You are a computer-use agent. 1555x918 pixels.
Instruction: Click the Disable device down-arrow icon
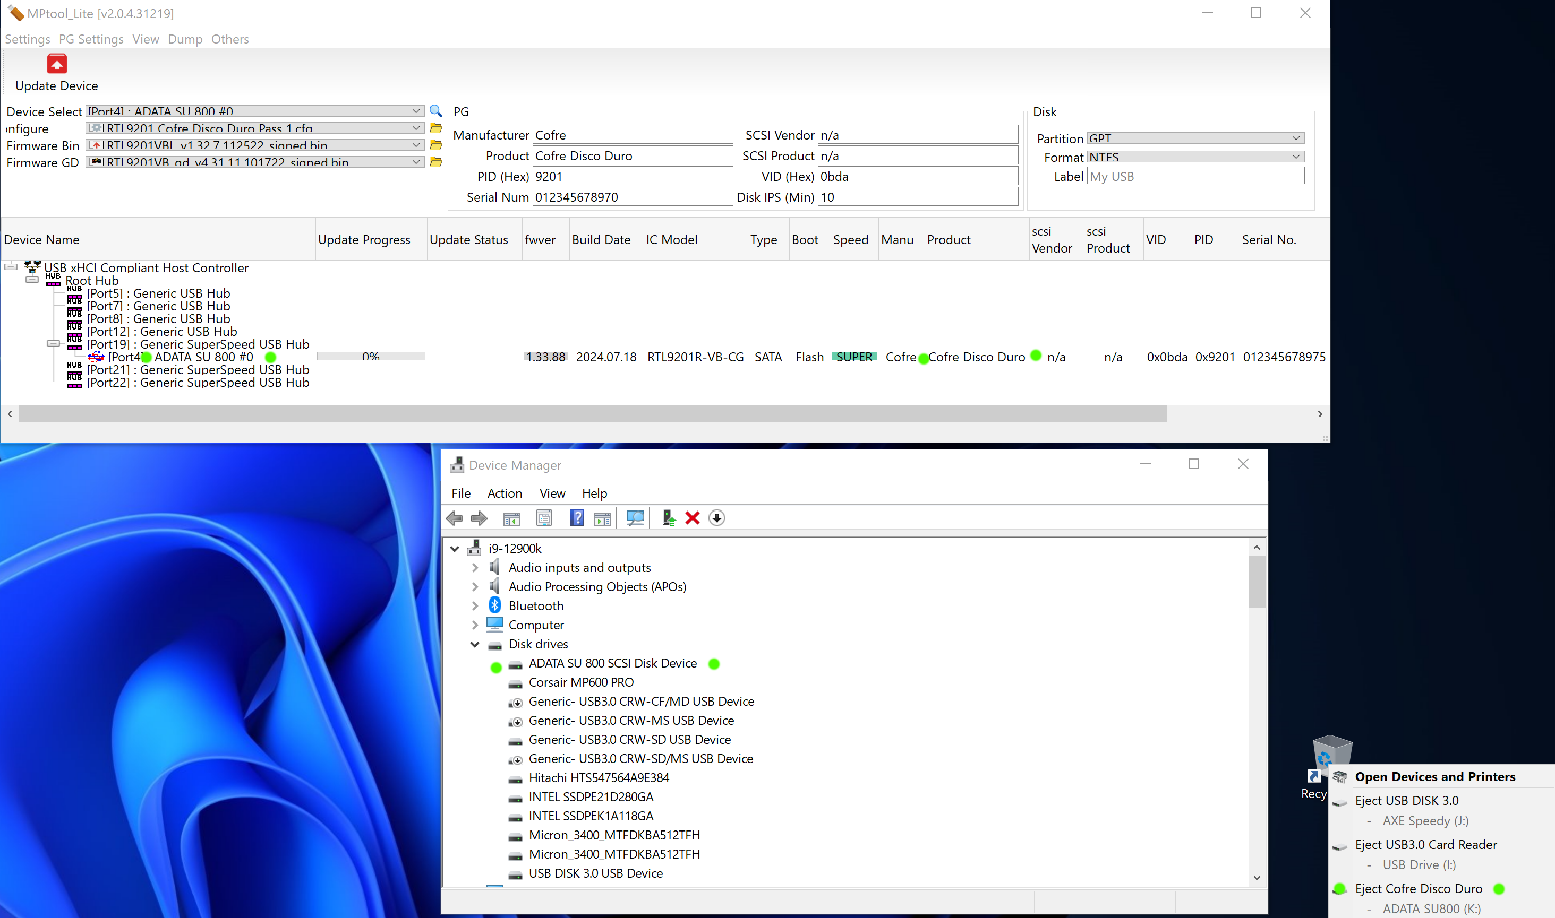(717, 518)
